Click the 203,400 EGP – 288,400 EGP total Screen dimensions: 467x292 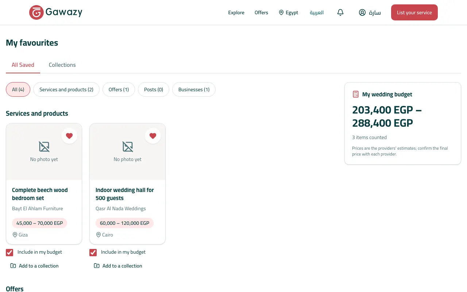point(387,116)
